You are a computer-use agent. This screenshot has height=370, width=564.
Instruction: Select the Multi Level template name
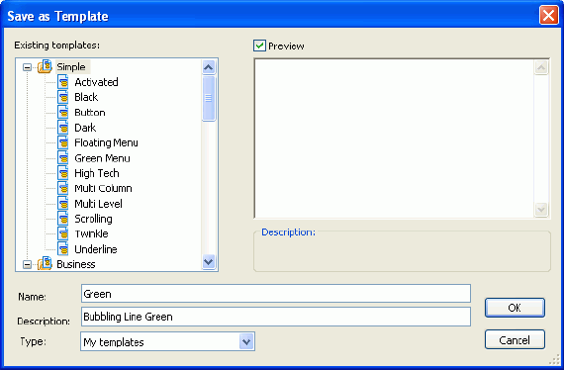tap(99, 204)
